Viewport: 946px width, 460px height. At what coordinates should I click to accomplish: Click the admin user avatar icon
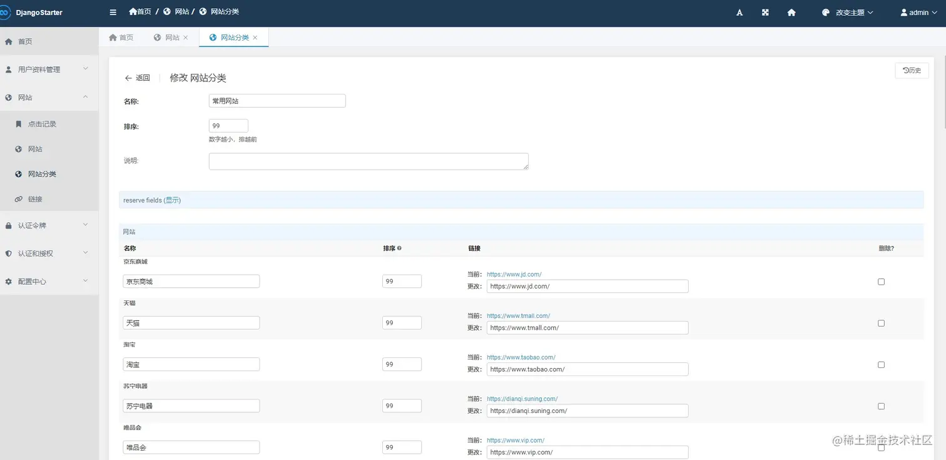904,13
